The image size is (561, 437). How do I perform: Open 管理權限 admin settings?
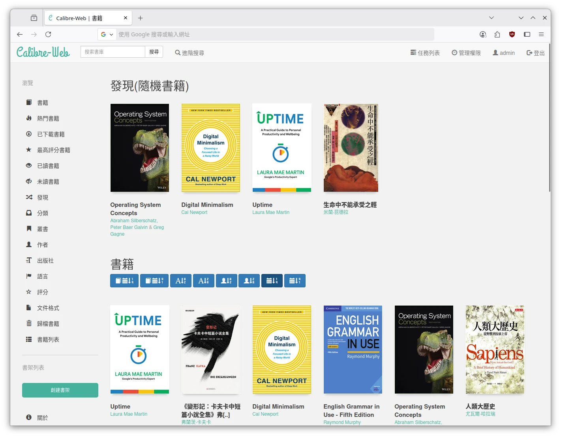(466, 53)
